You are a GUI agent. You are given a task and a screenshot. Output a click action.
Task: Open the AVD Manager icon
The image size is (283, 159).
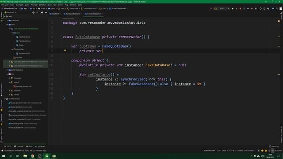(264, 8)
